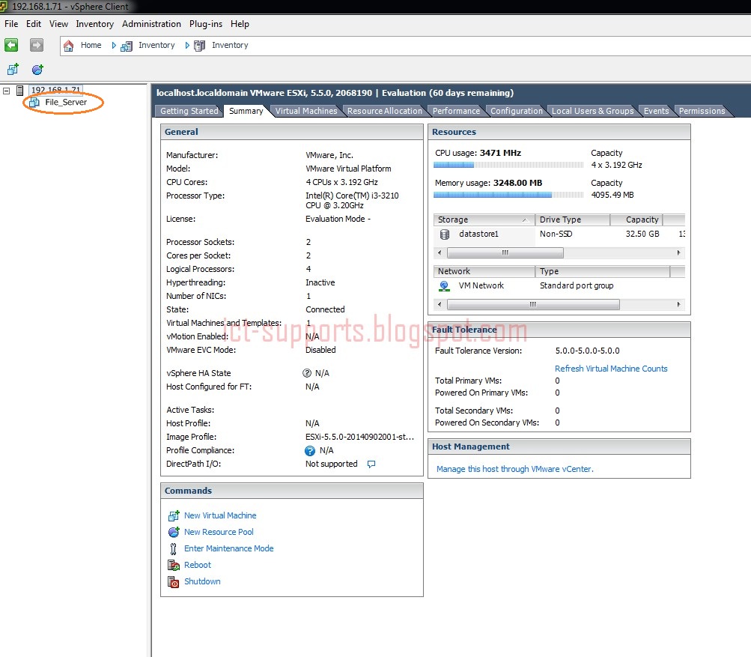Expand the first breadcrumb arrow after Home
Viewport: 751px width, 657px height.
114,46
